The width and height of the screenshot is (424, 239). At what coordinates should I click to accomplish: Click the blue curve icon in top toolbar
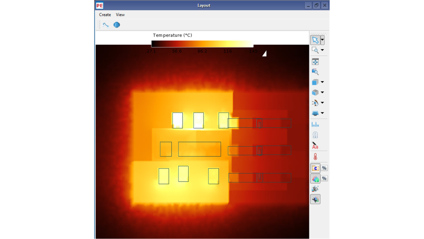tap(106, 25)
